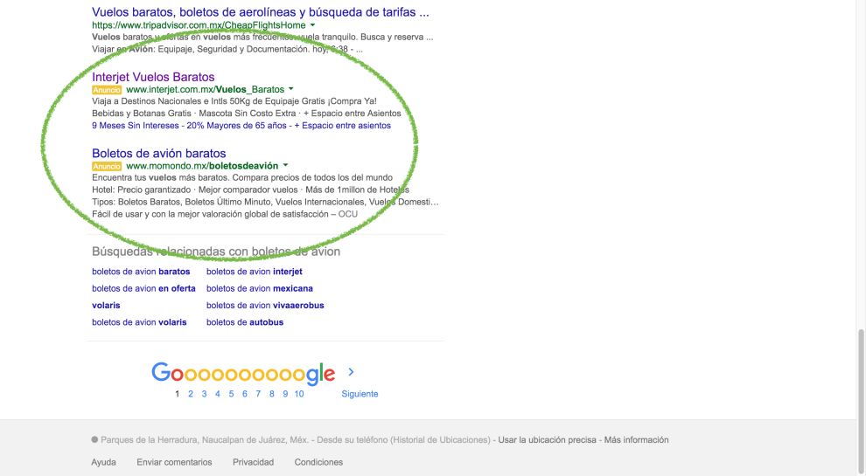
Task: Click the www.momondo.mx/boletosdeavión URL text
Action: point(202,165)
